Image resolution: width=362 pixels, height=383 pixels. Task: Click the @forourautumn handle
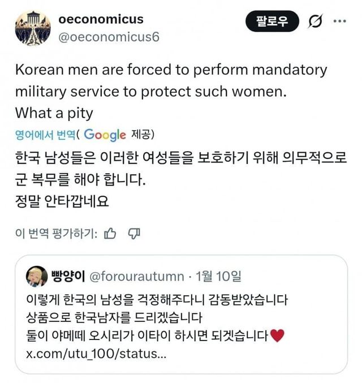point(137,276)
